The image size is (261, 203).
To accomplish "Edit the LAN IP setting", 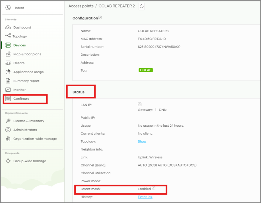I will (x=140, y=104).
